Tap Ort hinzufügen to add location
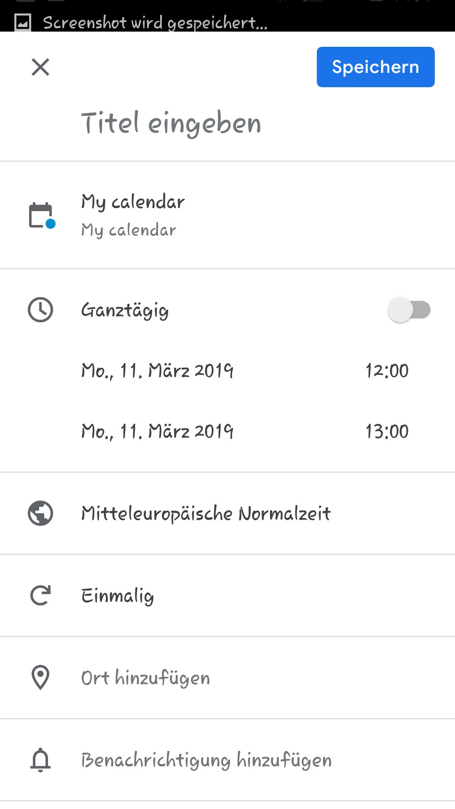Image resolution: width=455 pixels, height=809 pixels. (x=145, y=678)
